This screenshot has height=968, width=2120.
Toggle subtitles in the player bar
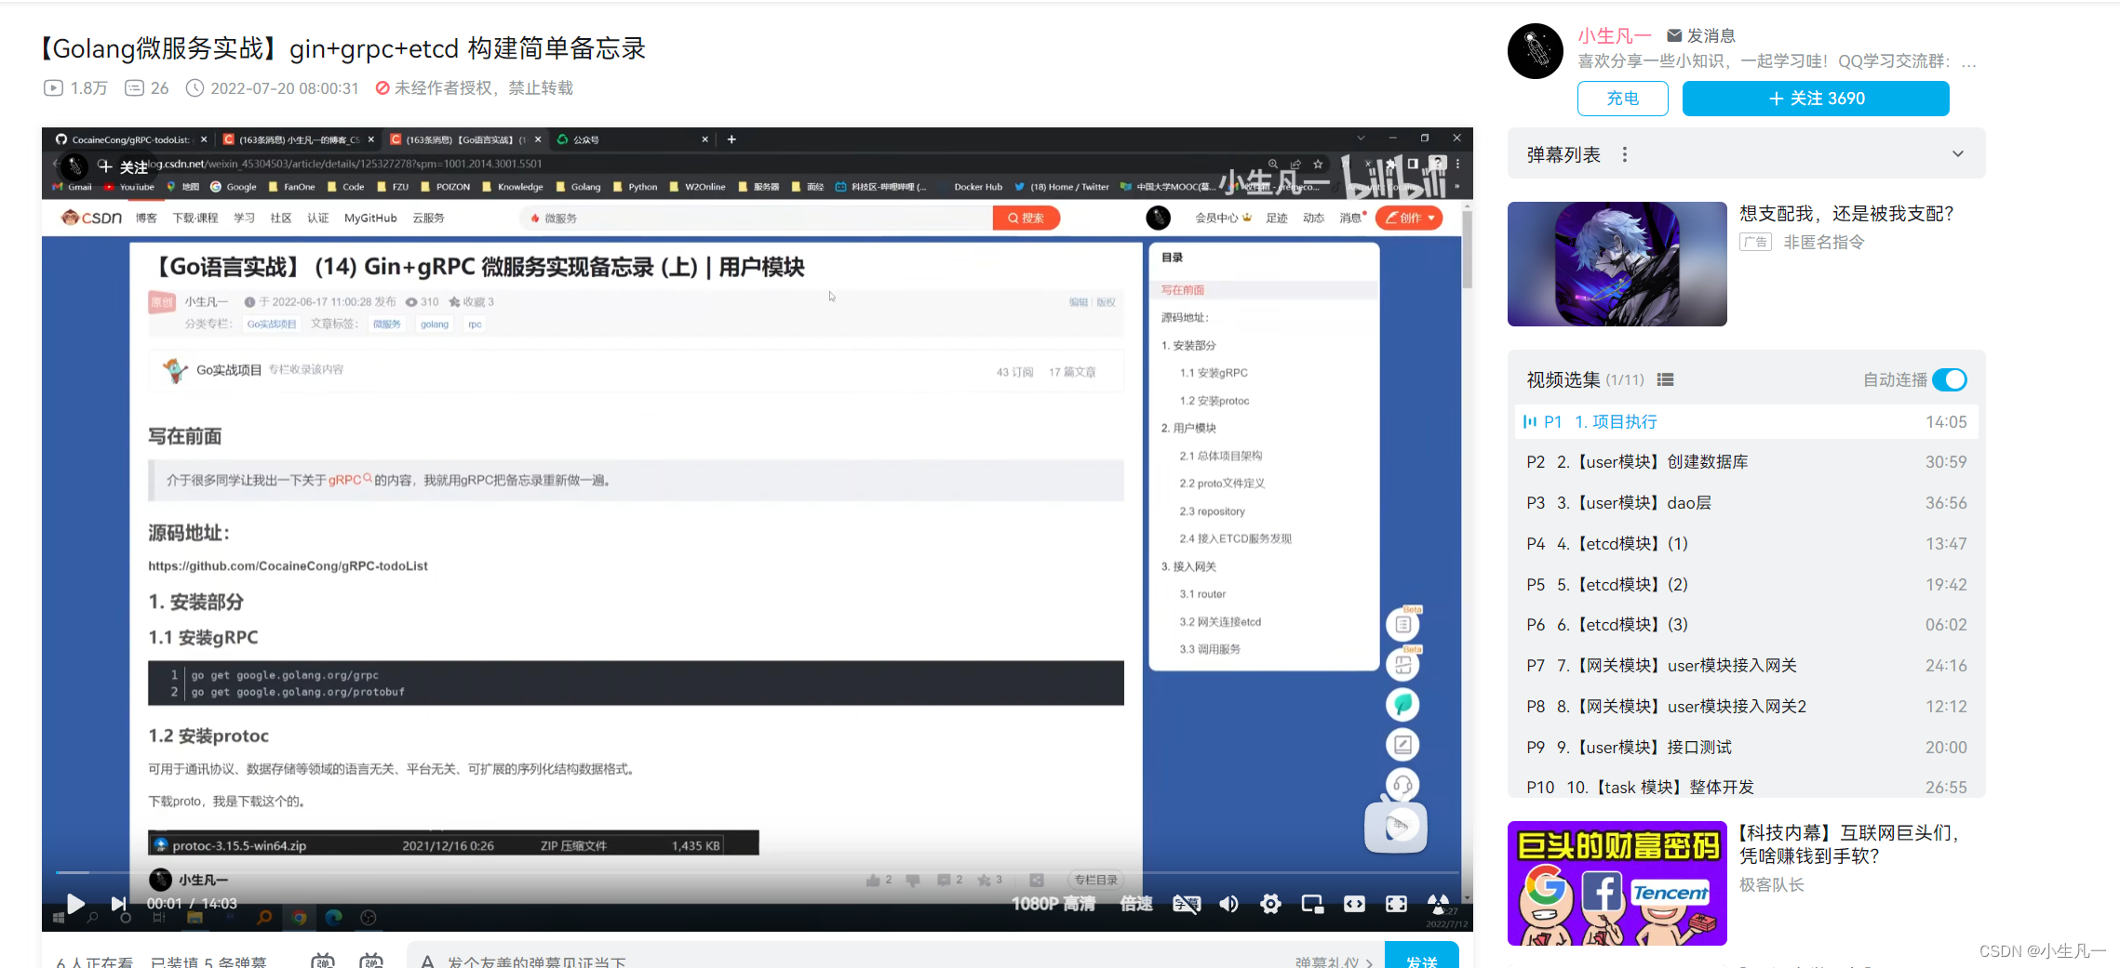(1186, 904)
